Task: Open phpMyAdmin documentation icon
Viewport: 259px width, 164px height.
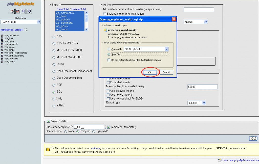Action: tap(24, 11)
